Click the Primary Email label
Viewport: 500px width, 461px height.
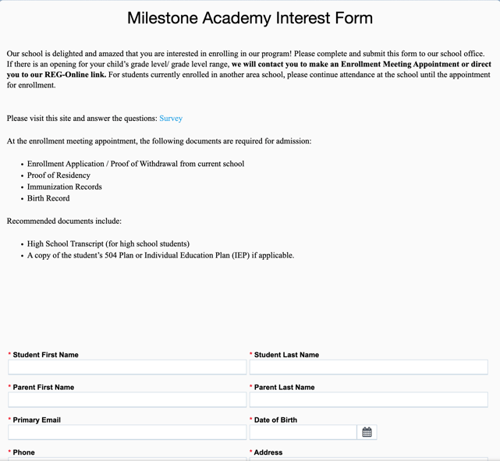[37, 420]
